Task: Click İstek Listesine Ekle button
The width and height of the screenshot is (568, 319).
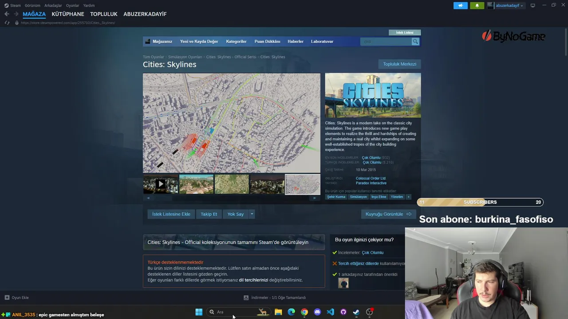Action: [171, 214]
